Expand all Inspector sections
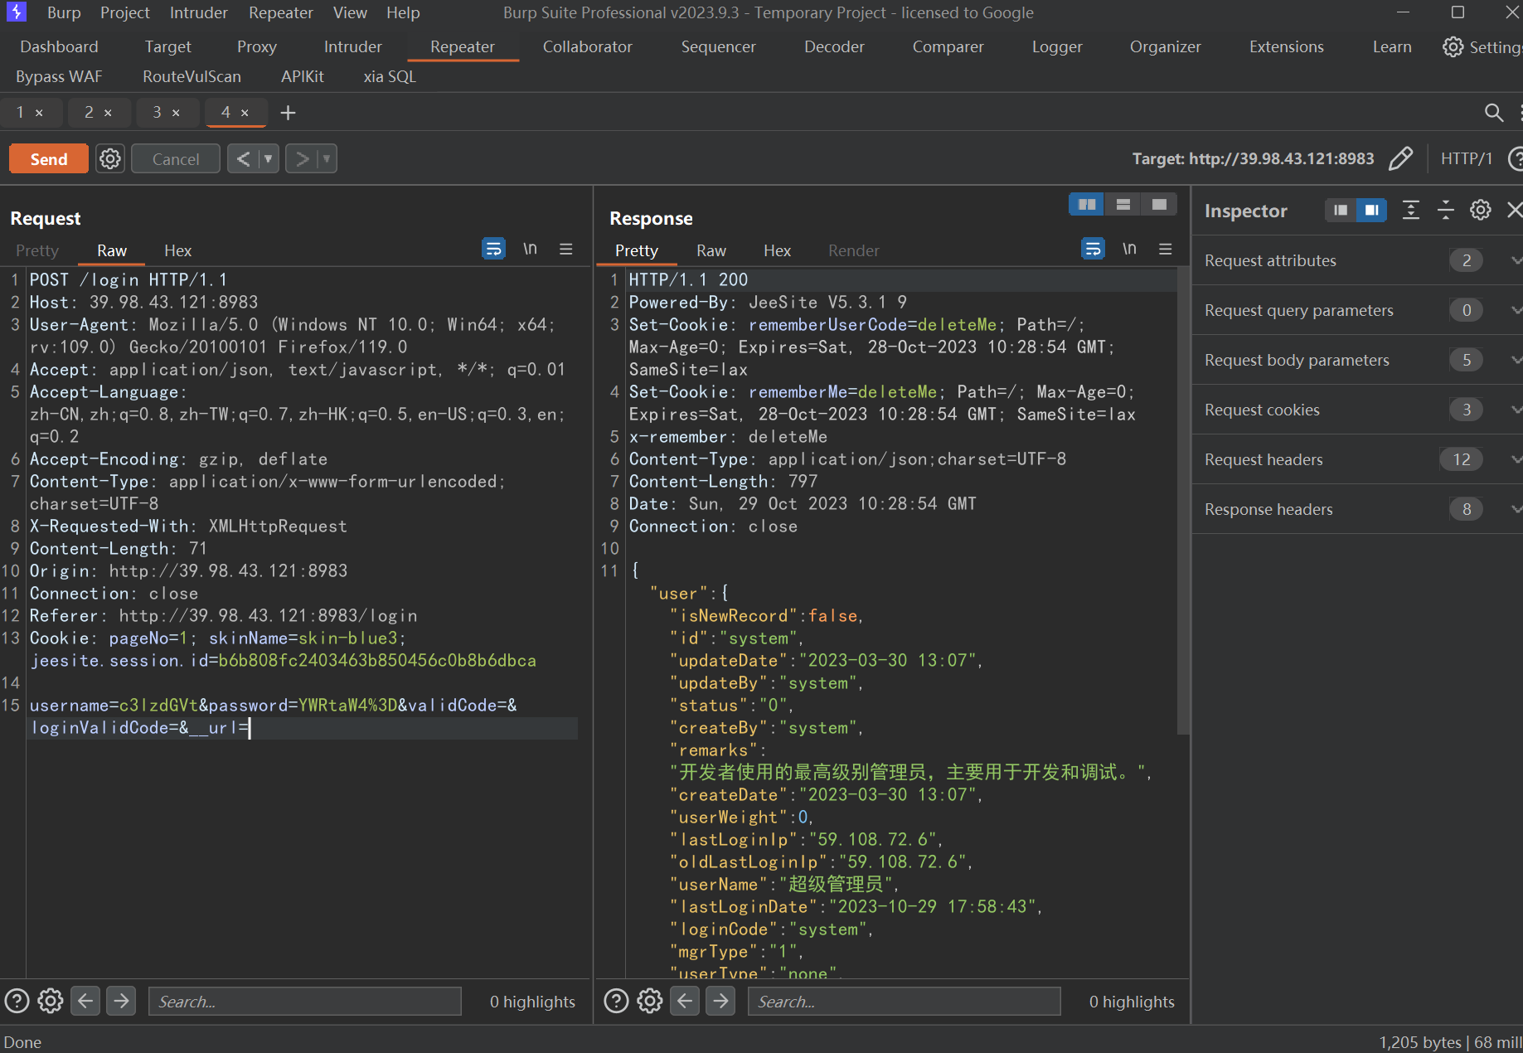The height and width of the screenshot is (1053, 1523). coord(1410,210)
